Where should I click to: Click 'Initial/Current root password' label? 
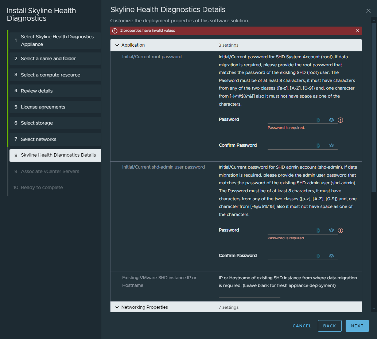(x=152, y=57)
